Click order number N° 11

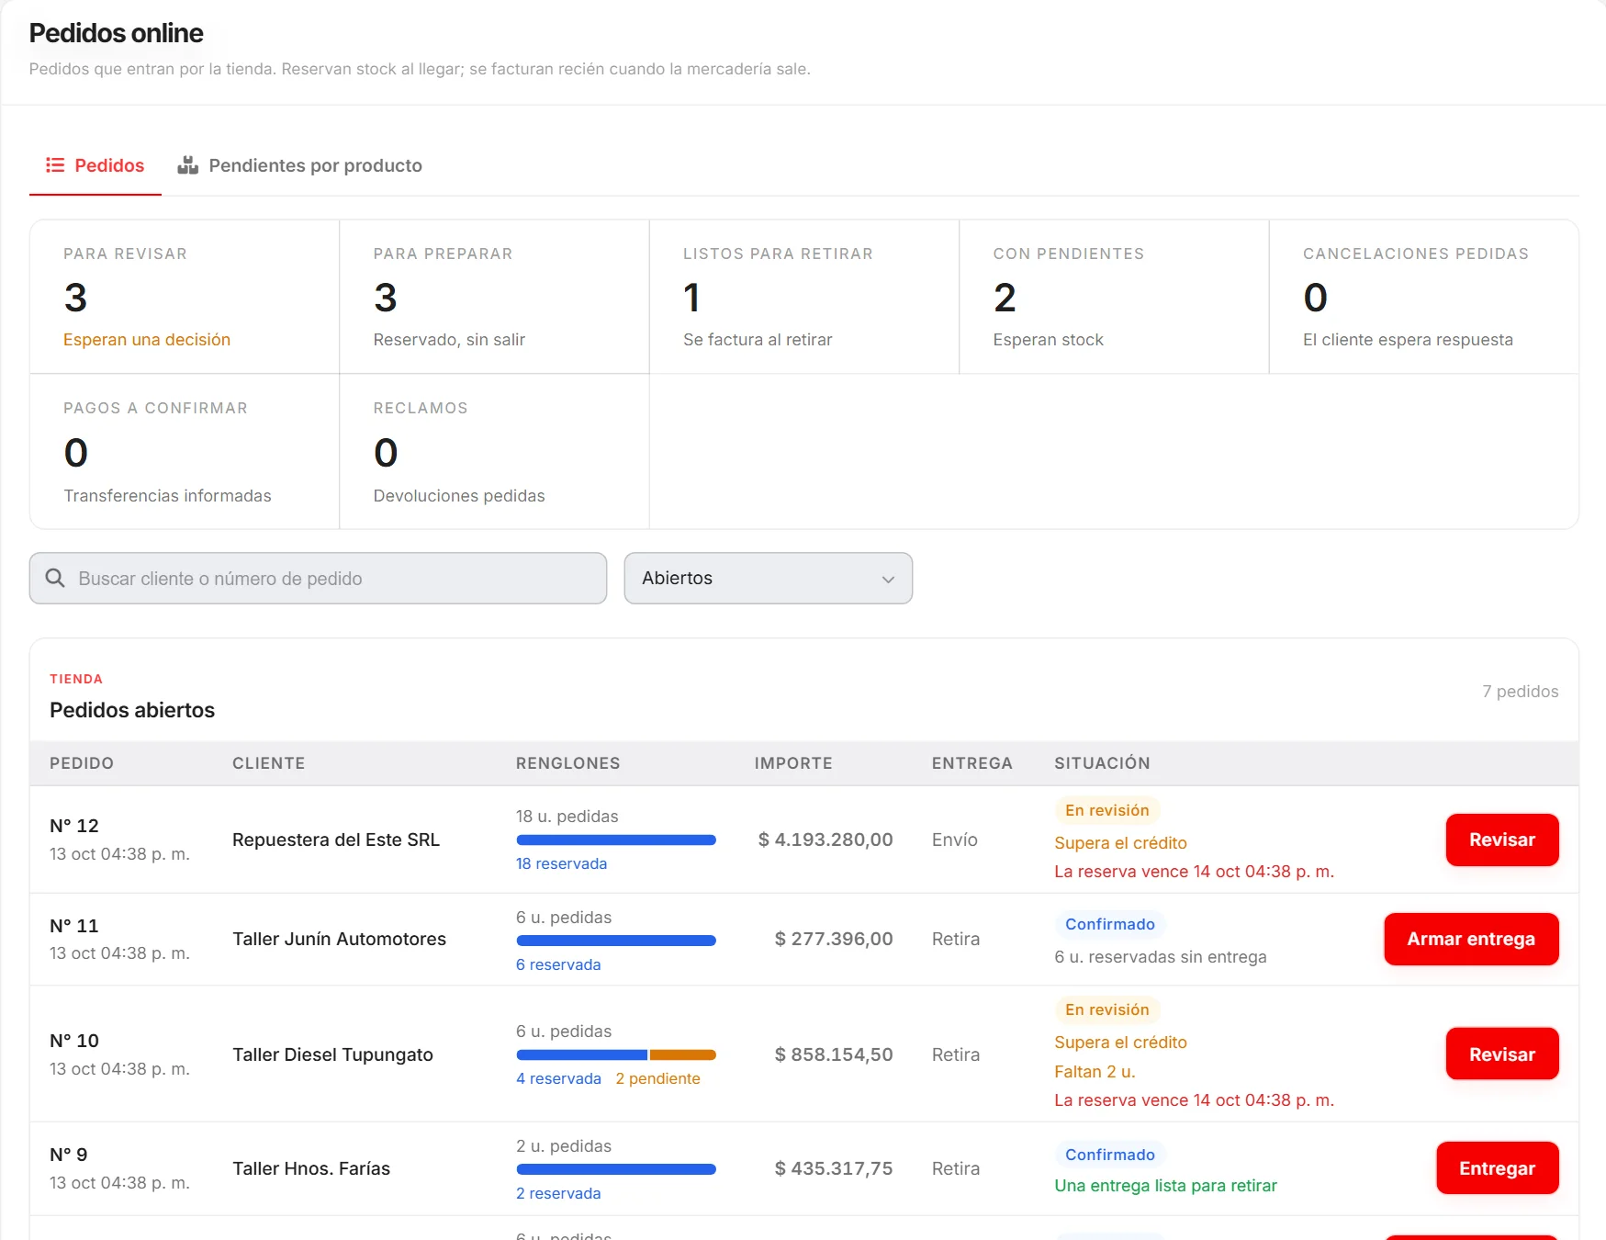coord(74,926)
